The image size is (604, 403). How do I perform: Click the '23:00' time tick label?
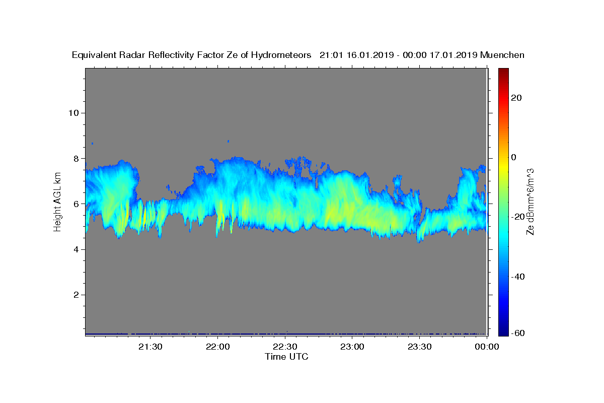pyautogui.click(x=352, y=347)
